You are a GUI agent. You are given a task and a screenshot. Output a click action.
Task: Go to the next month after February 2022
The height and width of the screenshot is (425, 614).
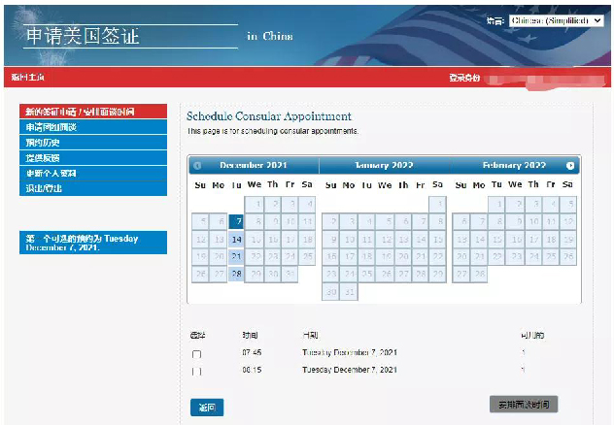pos(570,166)
